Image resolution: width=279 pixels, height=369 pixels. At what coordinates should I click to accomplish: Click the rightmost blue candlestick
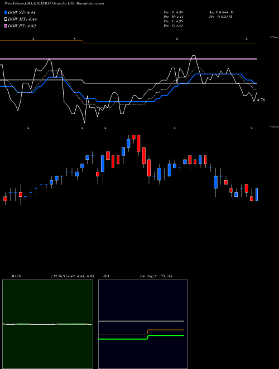pos(257,195)
